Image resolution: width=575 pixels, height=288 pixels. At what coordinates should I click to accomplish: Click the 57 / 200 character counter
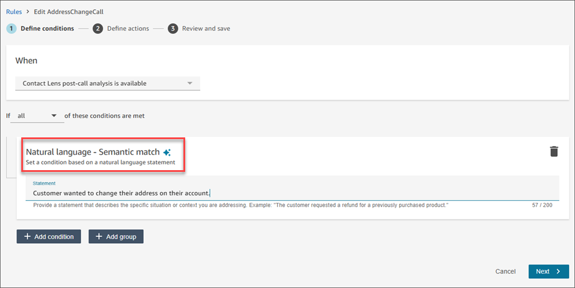542,205
